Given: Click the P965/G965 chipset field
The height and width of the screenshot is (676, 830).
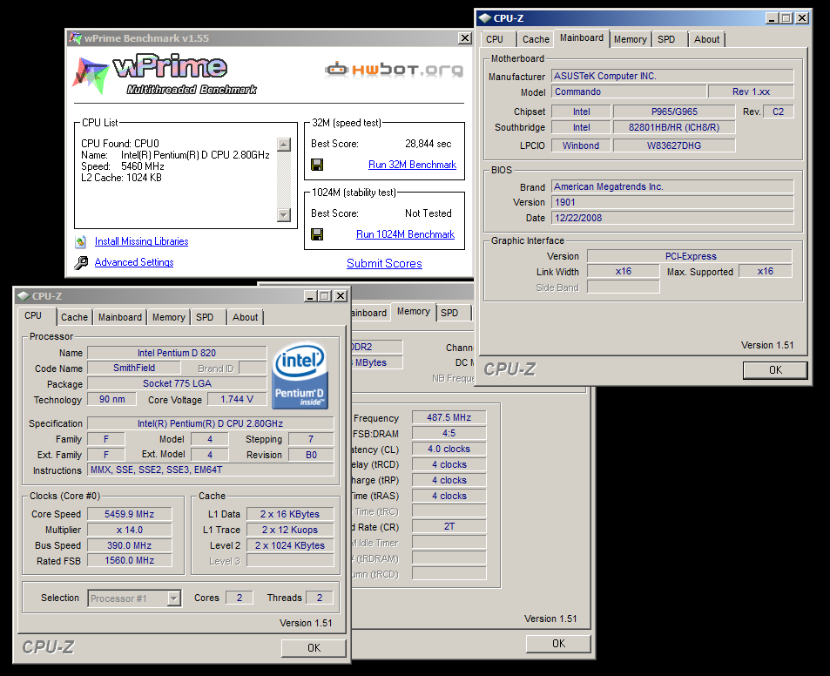Looking at the screenshot, I should coord(674,112).
